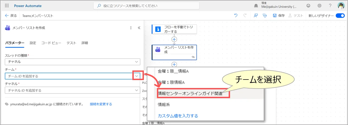Switch to the 設定 tab
348x125 pixels.
[33, 43]
